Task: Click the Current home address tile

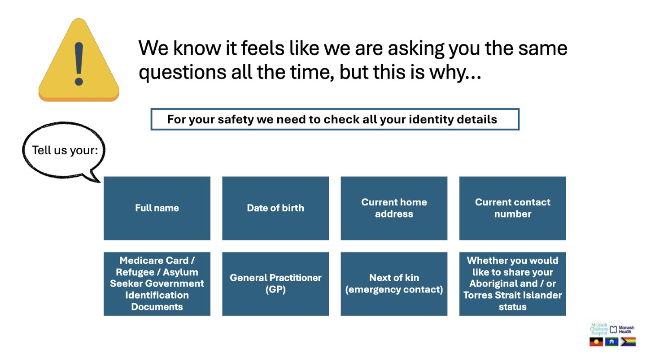Action: point(394,208)
